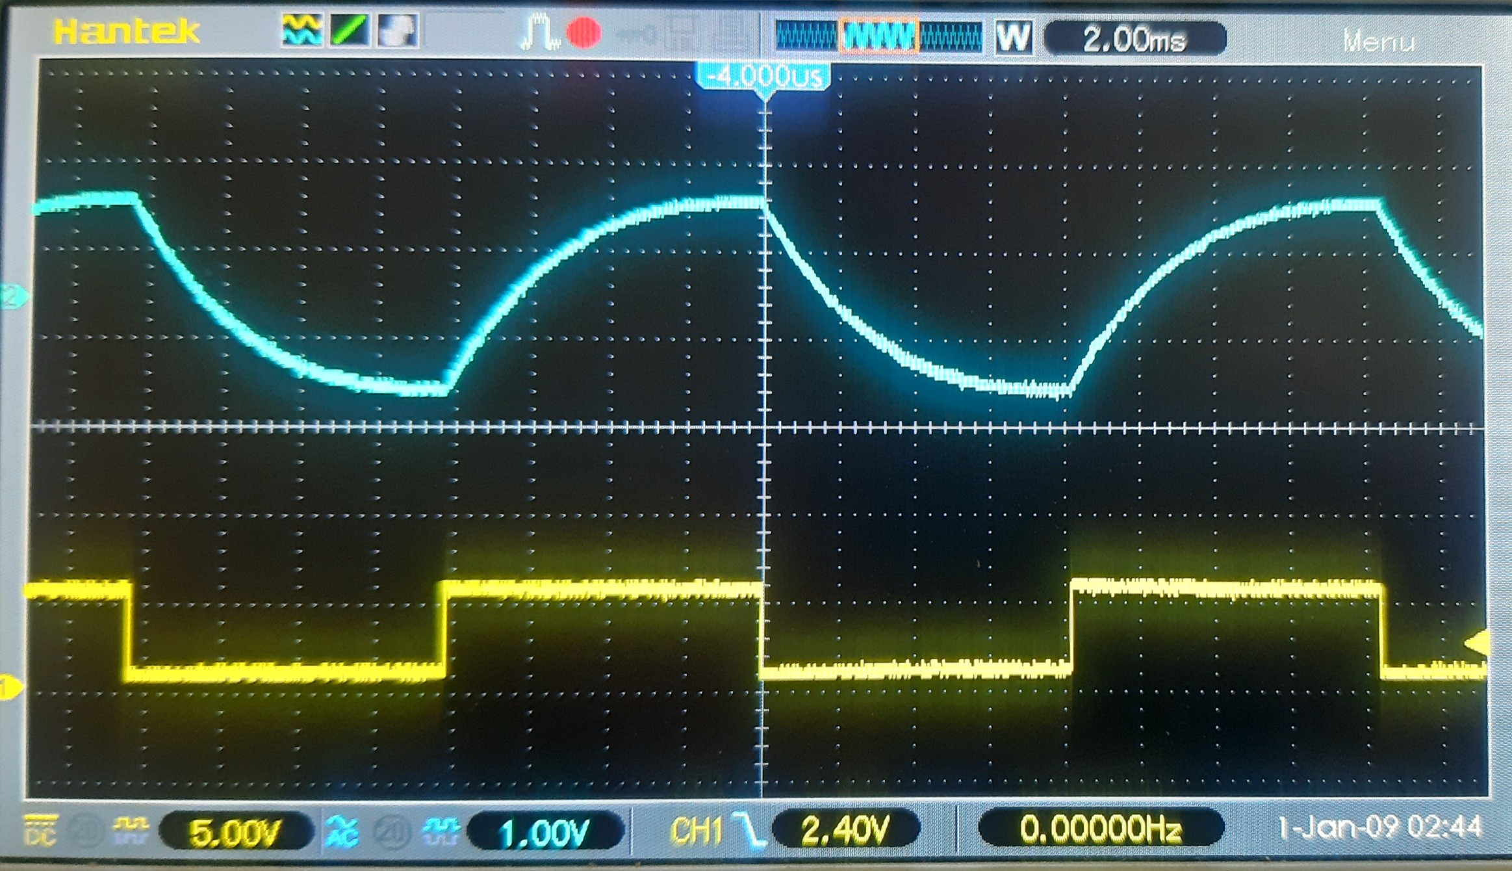Toggle the W window timebase indicator
The image size is (1512, 871).
[x=1014, y=37]
